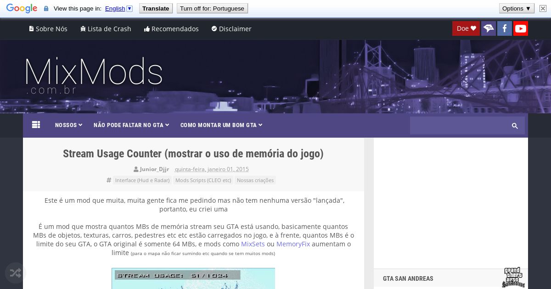Screen dimensions: 551x289
Task: Click the Stream Usage screenshot image
Action: pyautogui.click(x=193, y=278)
